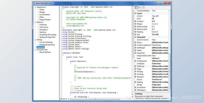Select the Lexer property CsParser1
The image size is (204, 103).
click(x=151, y=58)
